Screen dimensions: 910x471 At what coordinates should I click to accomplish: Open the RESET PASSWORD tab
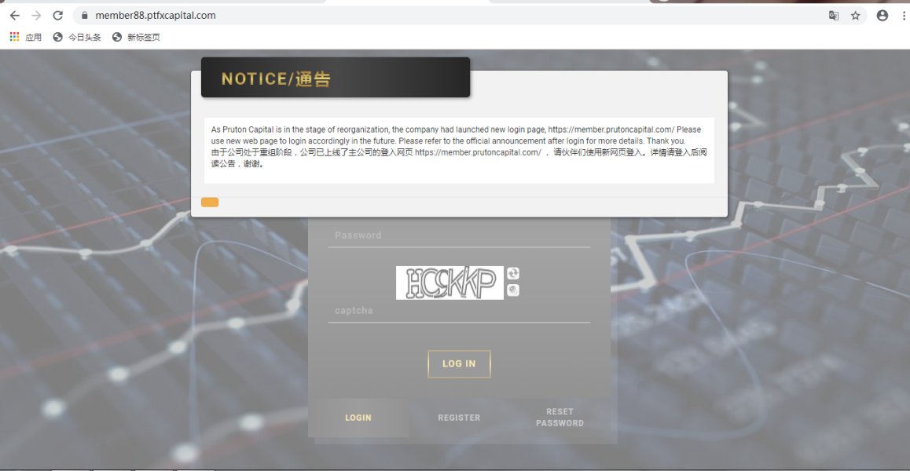(x=560, y=418)
